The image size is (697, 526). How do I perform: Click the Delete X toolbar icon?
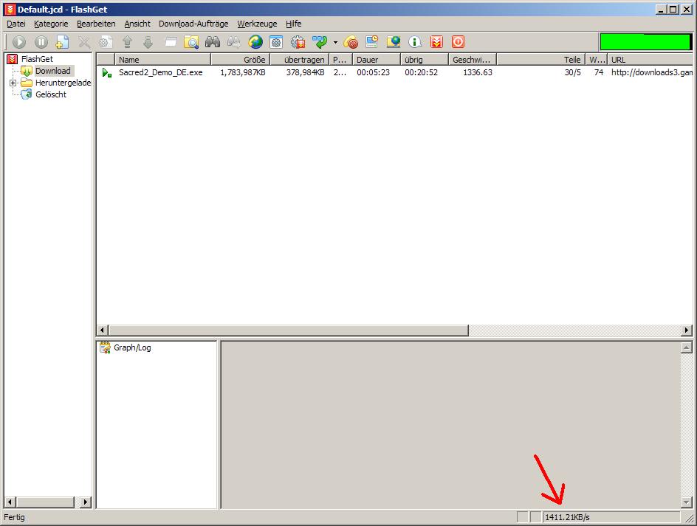pos(84,42)
